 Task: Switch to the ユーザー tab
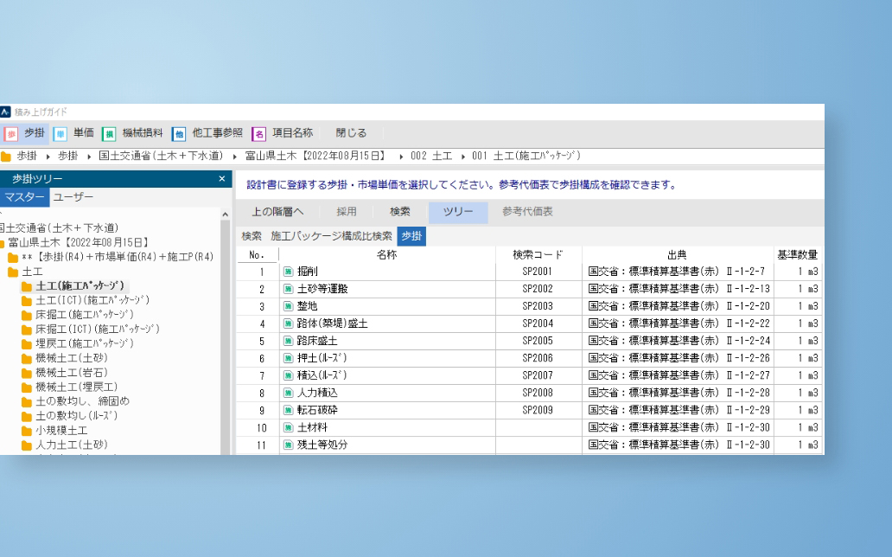click(73, 198)
